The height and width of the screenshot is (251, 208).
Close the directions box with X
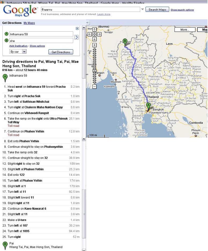[x=77, y=28]
